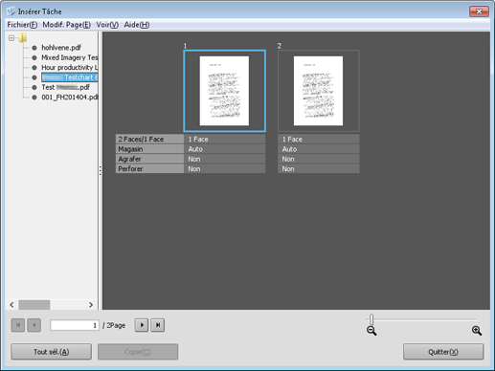Collapse the root folder tree node
The image size is (495, 371).
tap(11, 38)
